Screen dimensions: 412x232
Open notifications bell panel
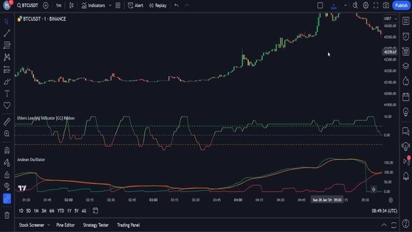pos(406,176)
